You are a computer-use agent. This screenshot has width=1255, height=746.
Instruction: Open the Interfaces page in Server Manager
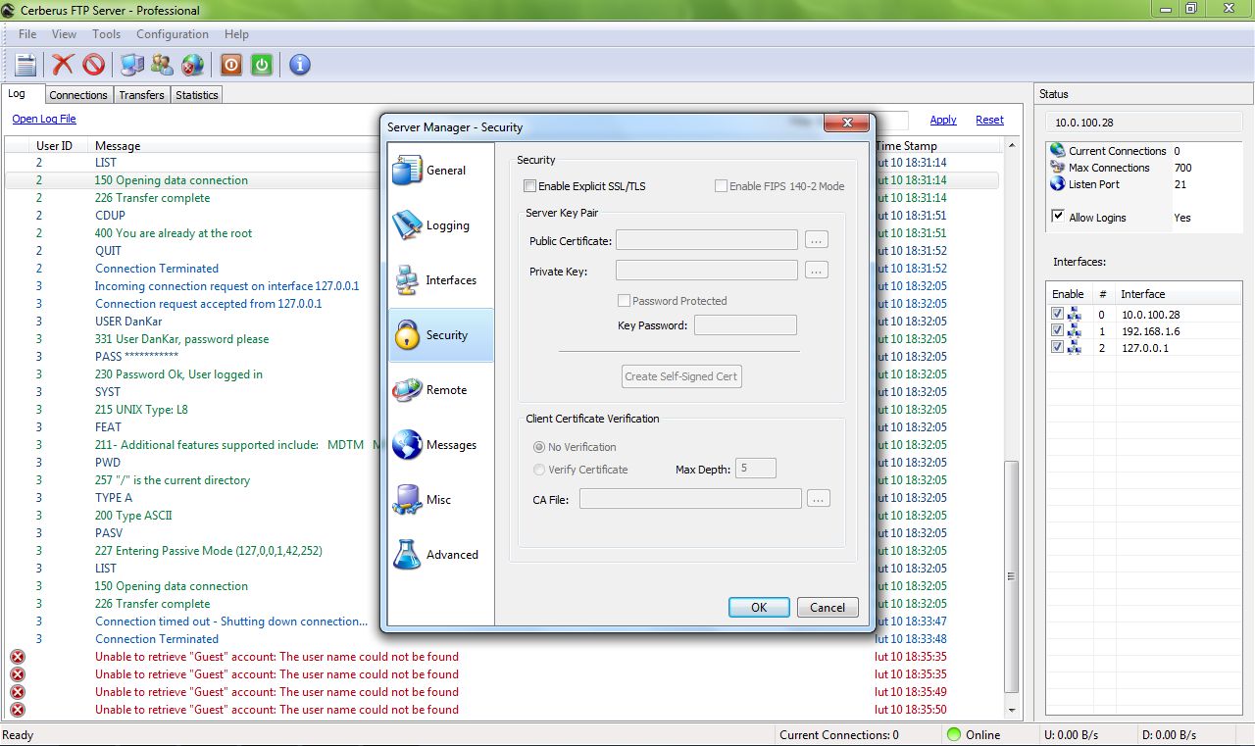click(441, 280)
